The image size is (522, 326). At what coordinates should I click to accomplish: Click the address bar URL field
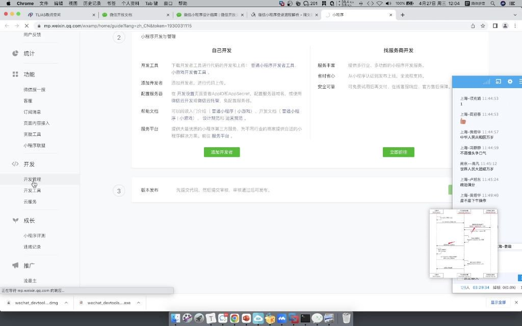point(250,25)
